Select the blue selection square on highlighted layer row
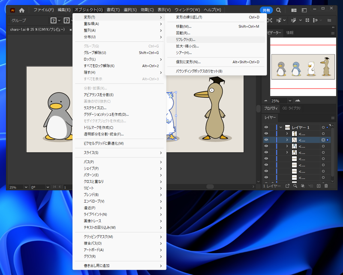Viewport: 343px width, 275px height. (x=328, y=140)
